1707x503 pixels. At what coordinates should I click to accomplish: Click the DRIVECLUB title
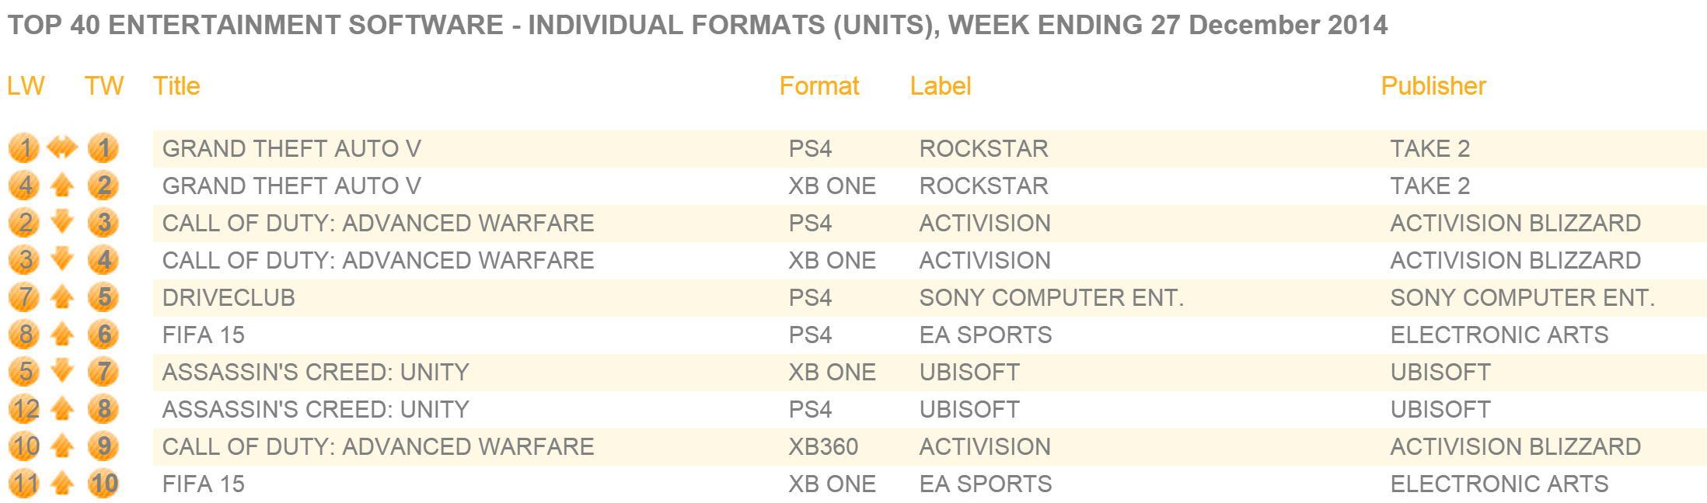[229, 297]
